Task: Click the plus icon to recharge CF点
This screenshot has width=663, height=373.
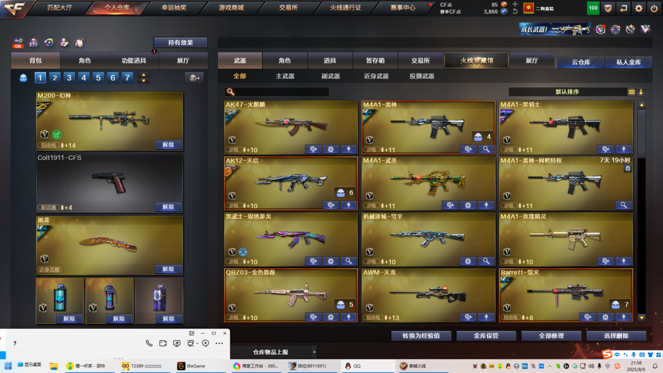Action: [x=514, y=4]
